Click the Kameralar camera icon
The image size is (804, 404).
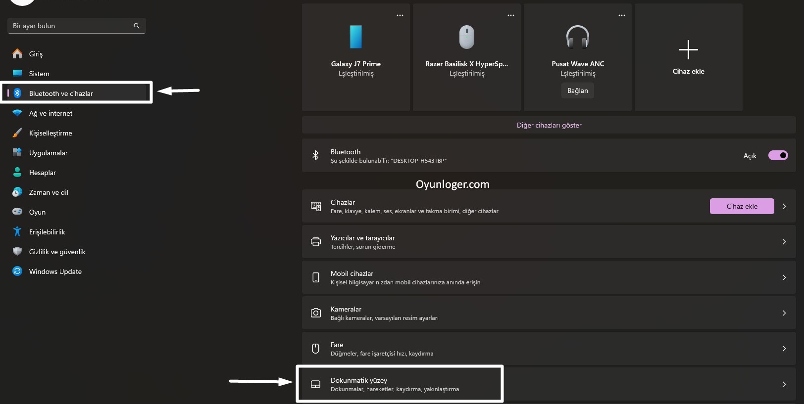316,313
